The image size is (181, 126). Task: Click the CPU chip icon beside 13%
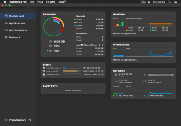51,46
